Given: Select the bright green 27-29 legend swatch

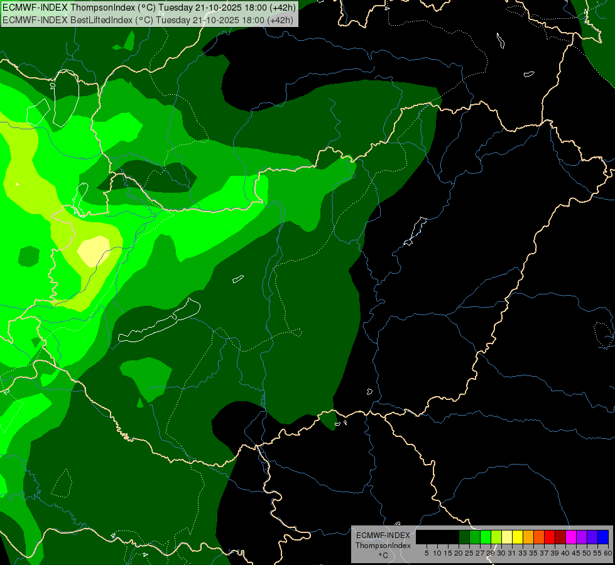Looking at the screenshot, I should coord(486,537).
